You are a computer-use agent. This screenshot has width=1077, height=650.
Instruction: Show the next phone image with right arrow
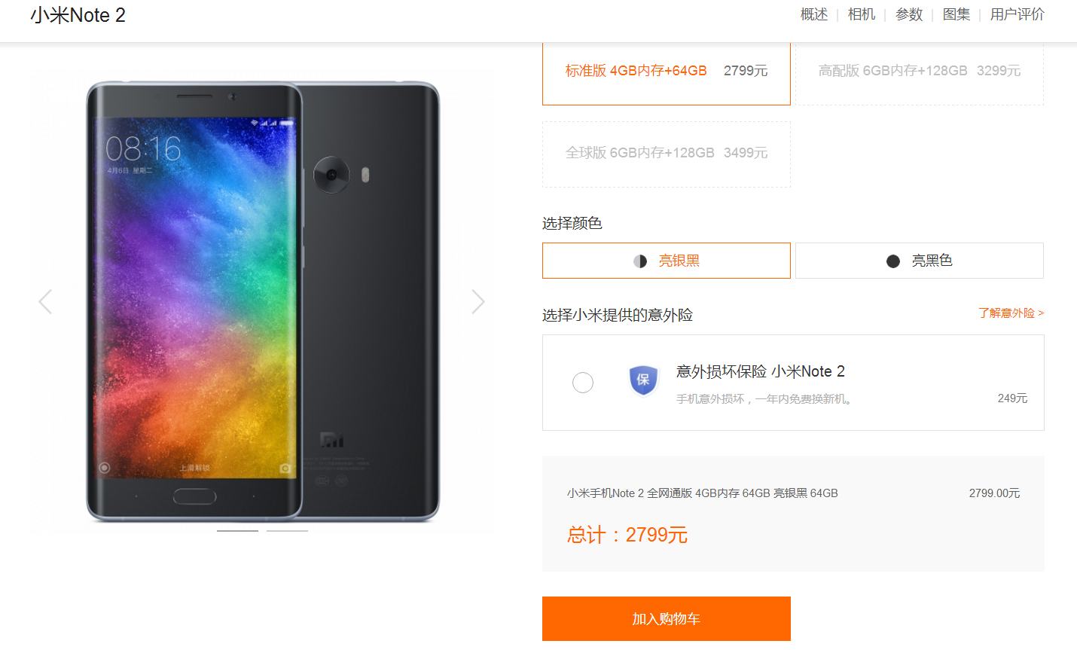tap(478, 302)
